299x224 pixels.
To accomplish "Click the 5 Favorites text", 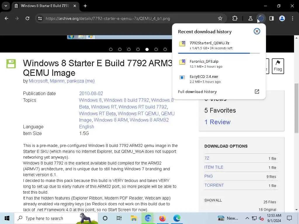I will point(220,110).
